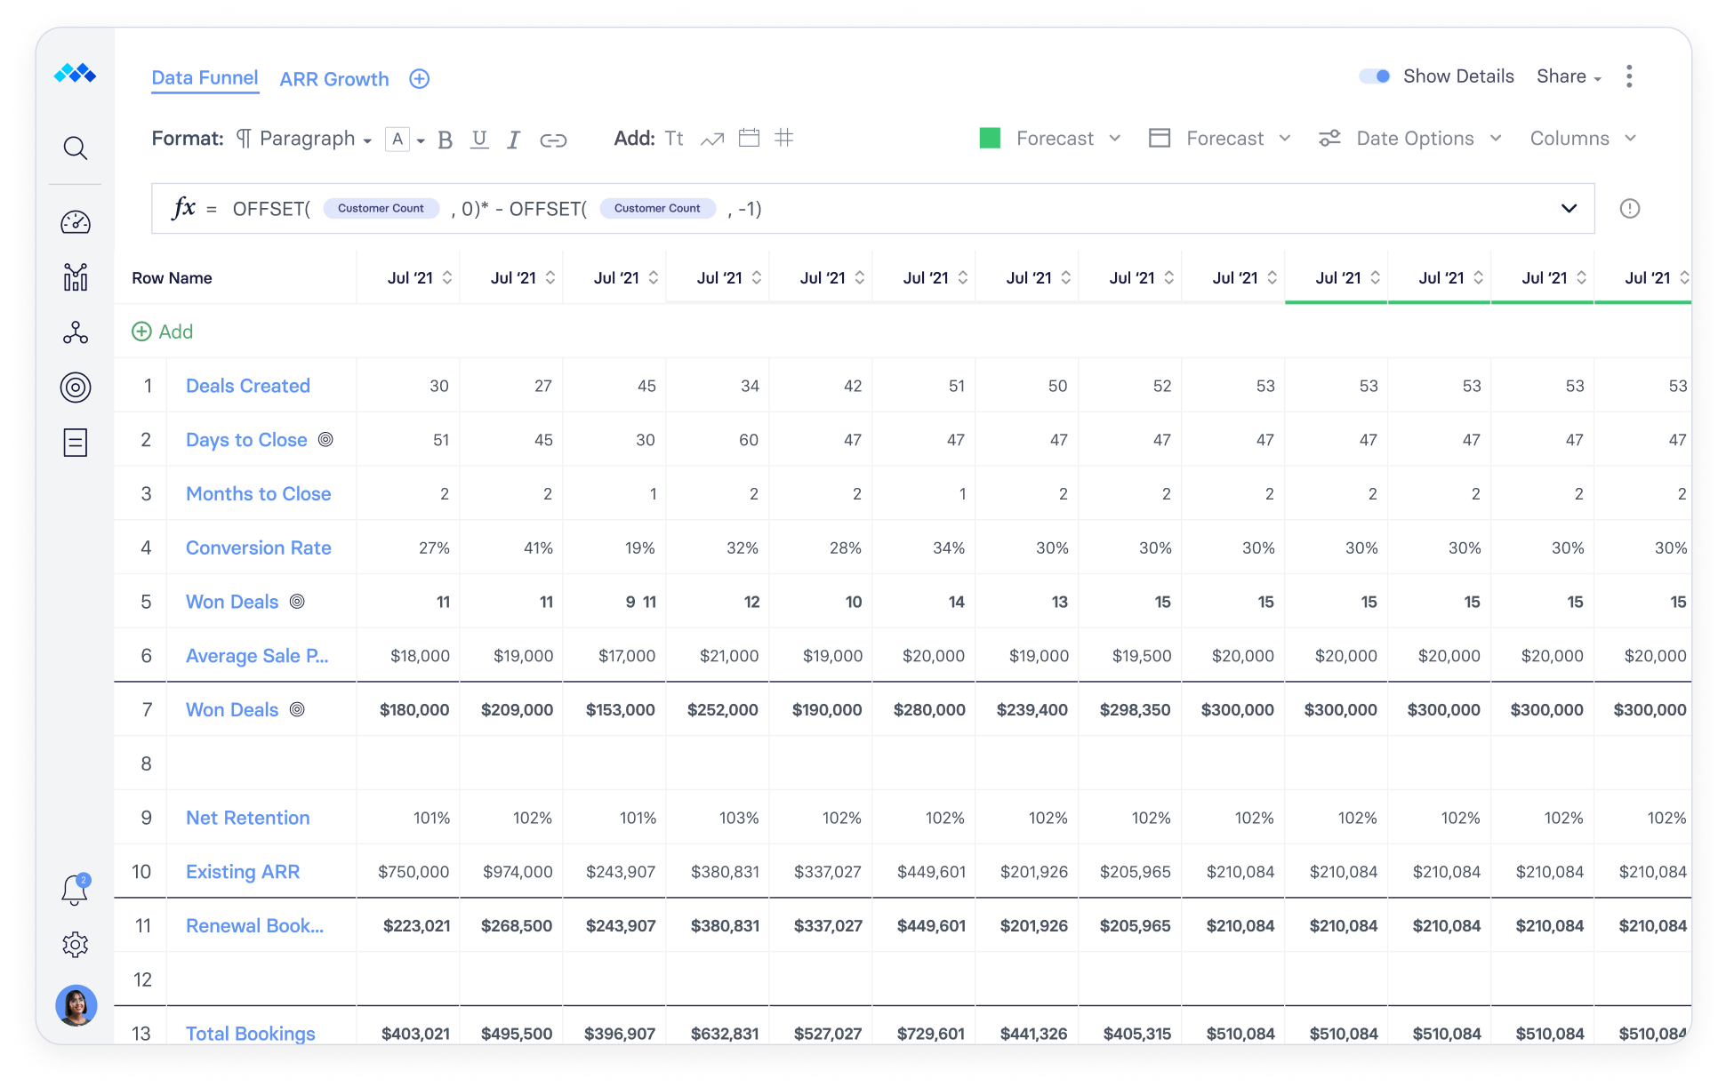Image resolution: width=1726 pixels, height=1087 pixels.
Task: Toggle bold formatting
Action: 445,139
